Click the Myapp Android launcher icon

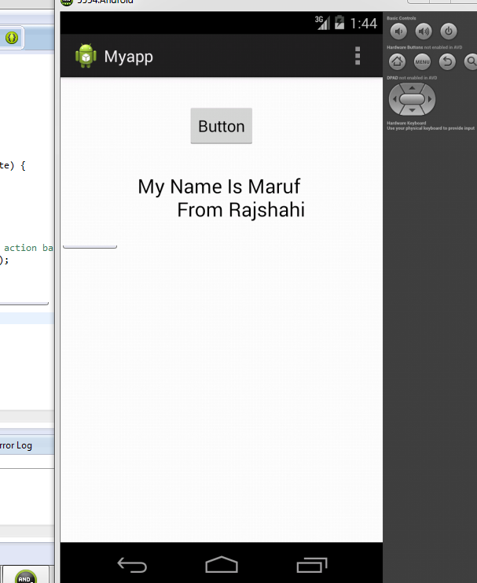click(86, 56)
